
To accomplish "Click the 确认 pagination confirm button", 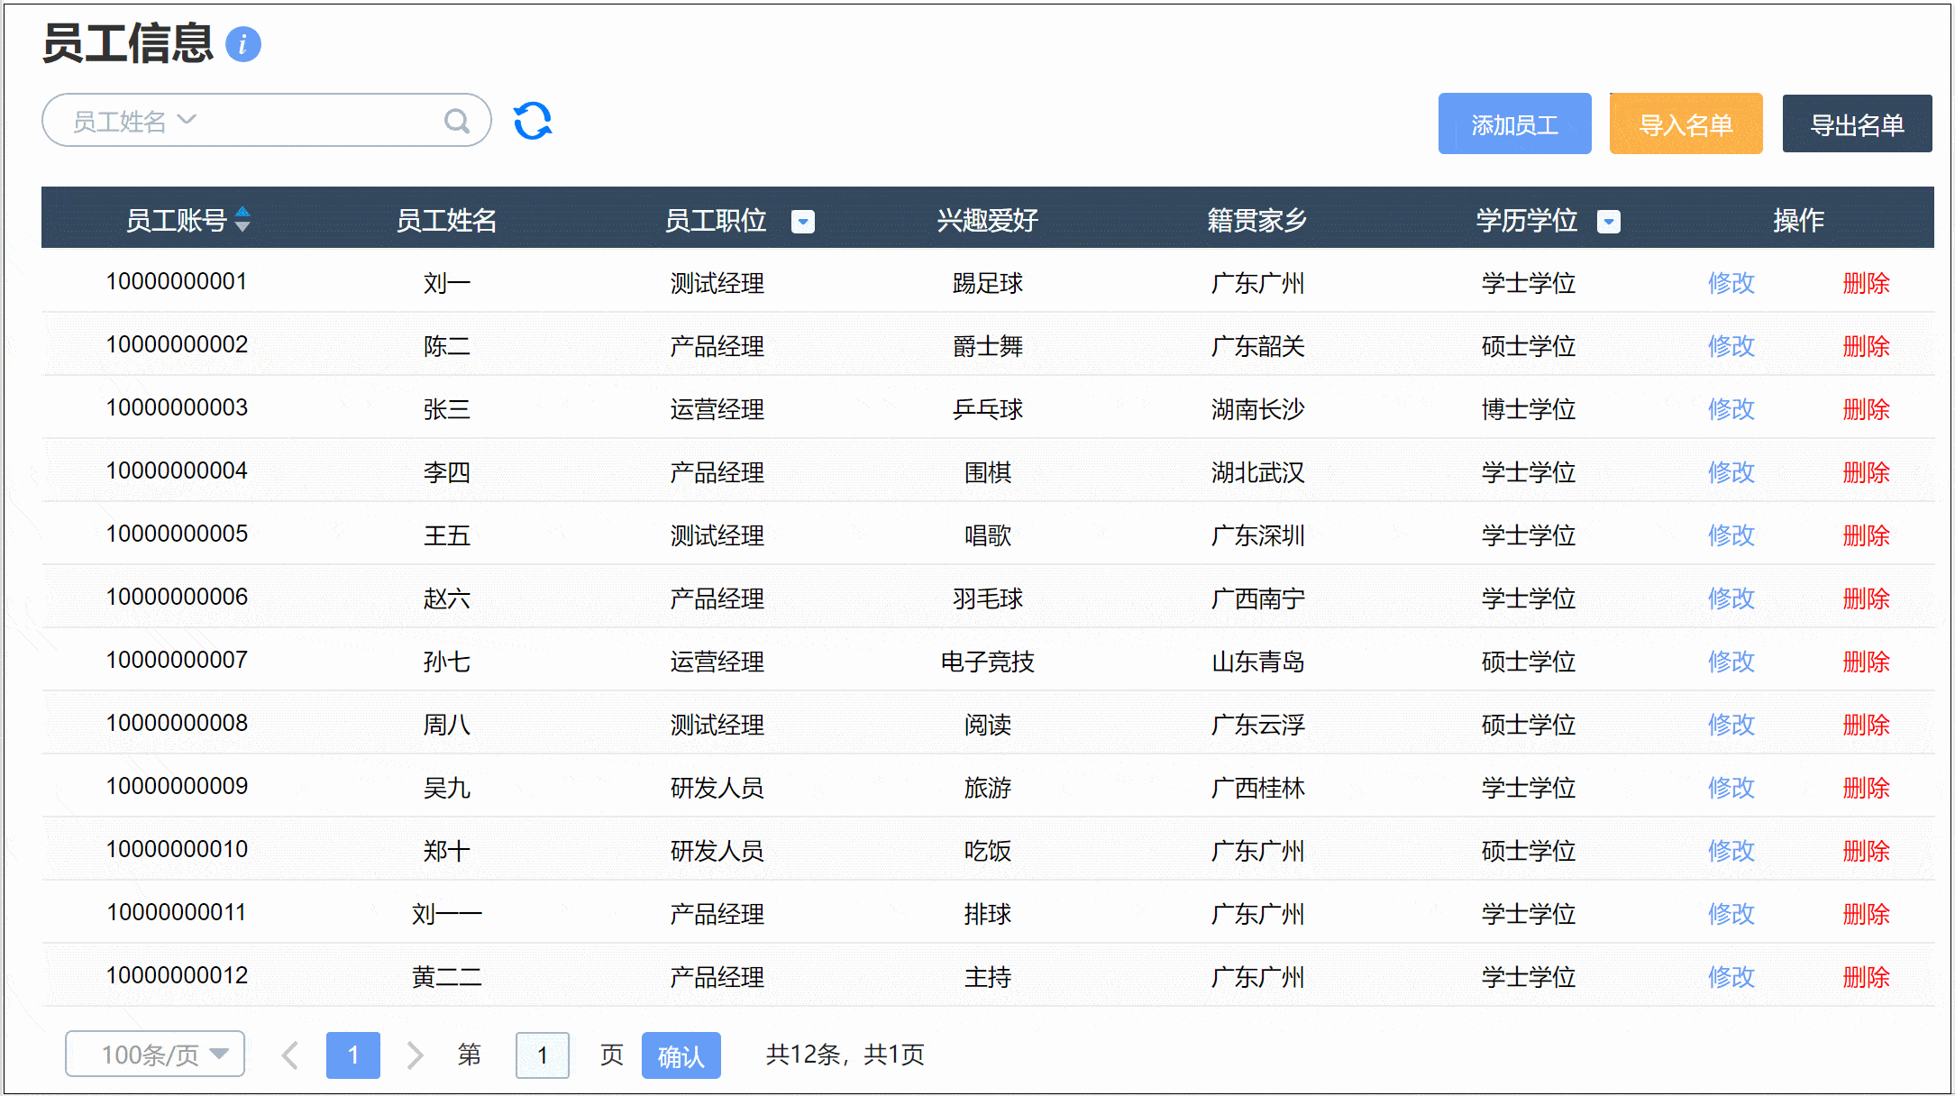I will (681, 1055).
